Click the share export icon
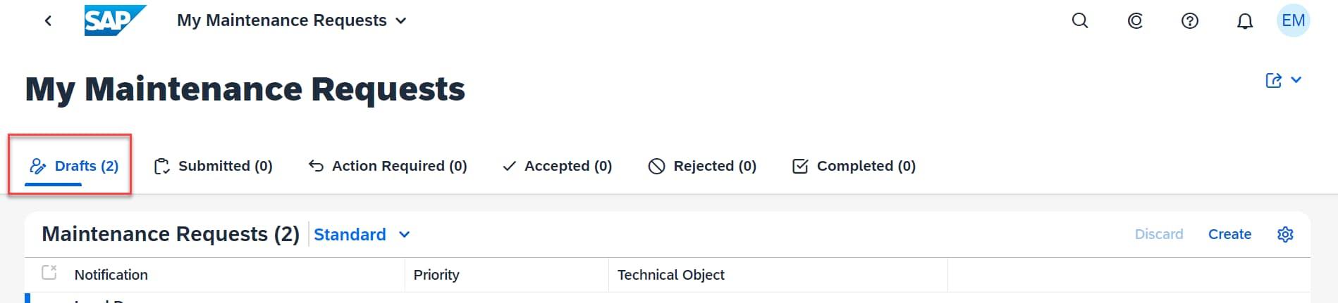Viewport: 1338px width, 303px height. pyautogui.click(x=1273, y=80)
